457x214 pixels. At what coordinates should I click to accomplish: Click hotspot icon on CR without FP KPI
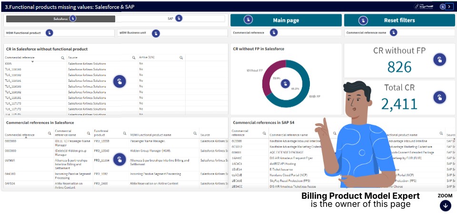pyautogui.click(x=439, y=59)
